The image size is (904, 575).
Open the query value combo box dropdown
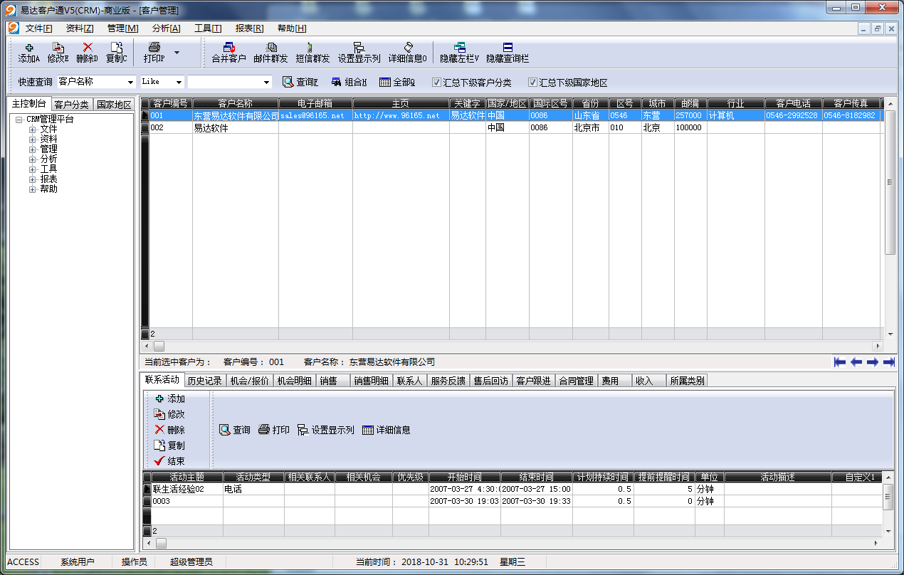[267, 83]
